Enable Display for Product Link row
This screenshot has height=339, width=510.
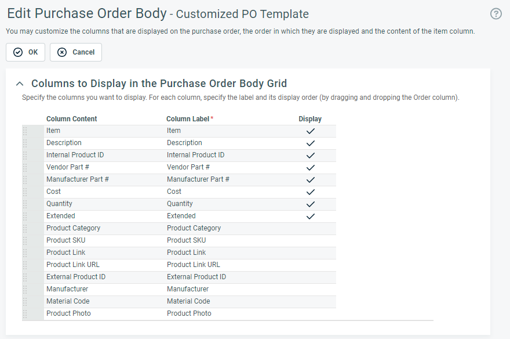(x=310, y=253)
